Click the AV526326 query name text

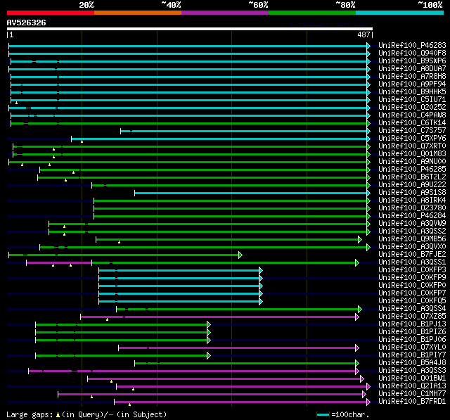pos(27,23)
